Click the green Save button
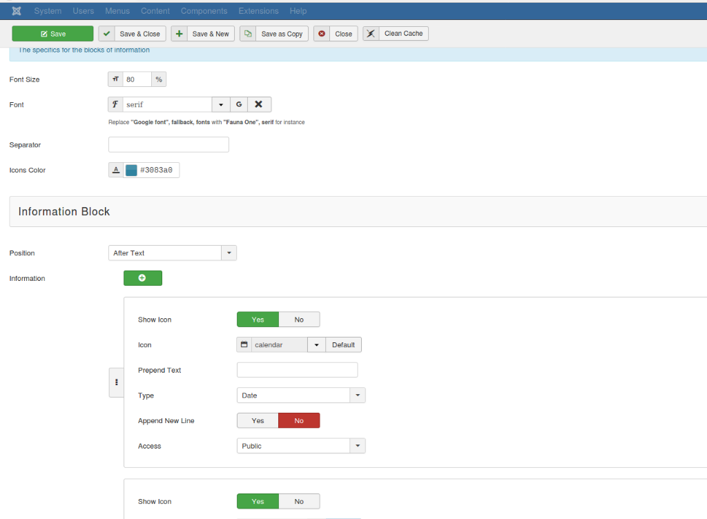This screenshot has height=519, width=707. [52, 34]
